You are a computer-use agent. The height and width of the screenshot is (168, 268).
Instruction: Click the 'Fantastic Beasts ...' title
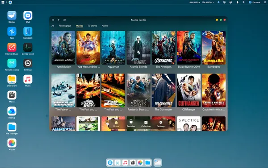pos(138,109)
